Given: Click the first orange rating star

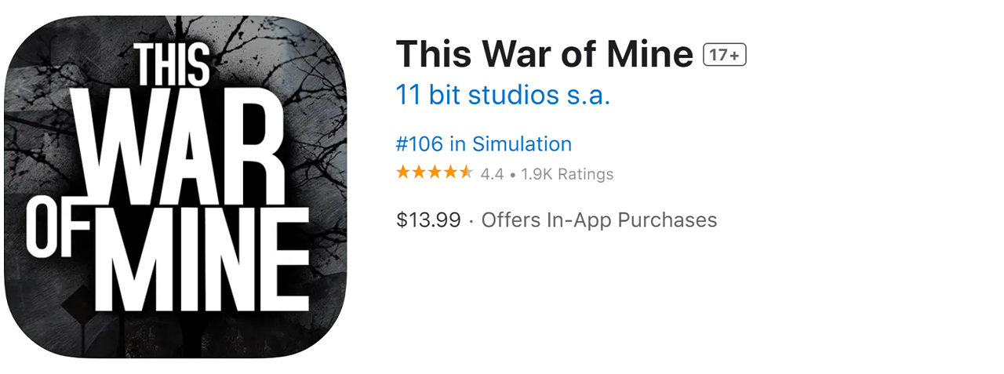Looking at the screenshot, I should click(403, 172).
